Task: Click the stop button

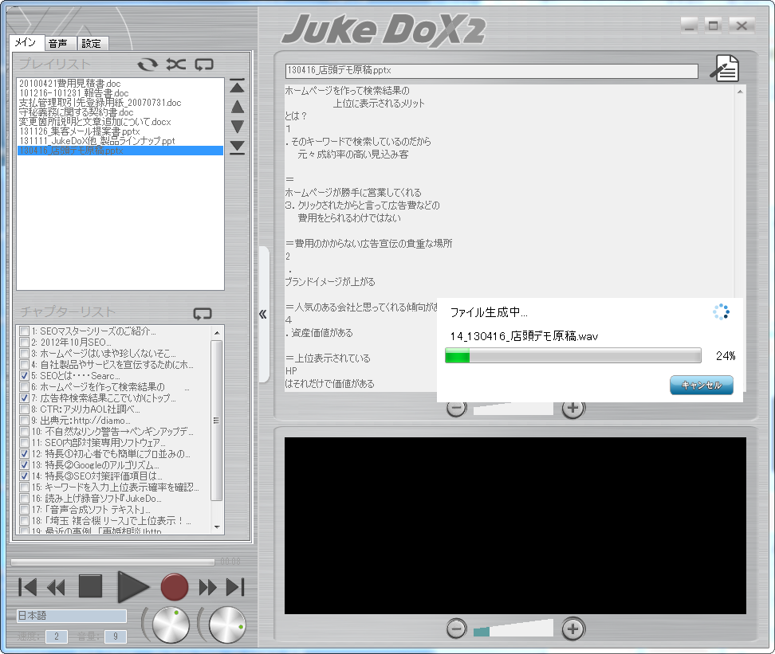Action: tap(90, 587)
